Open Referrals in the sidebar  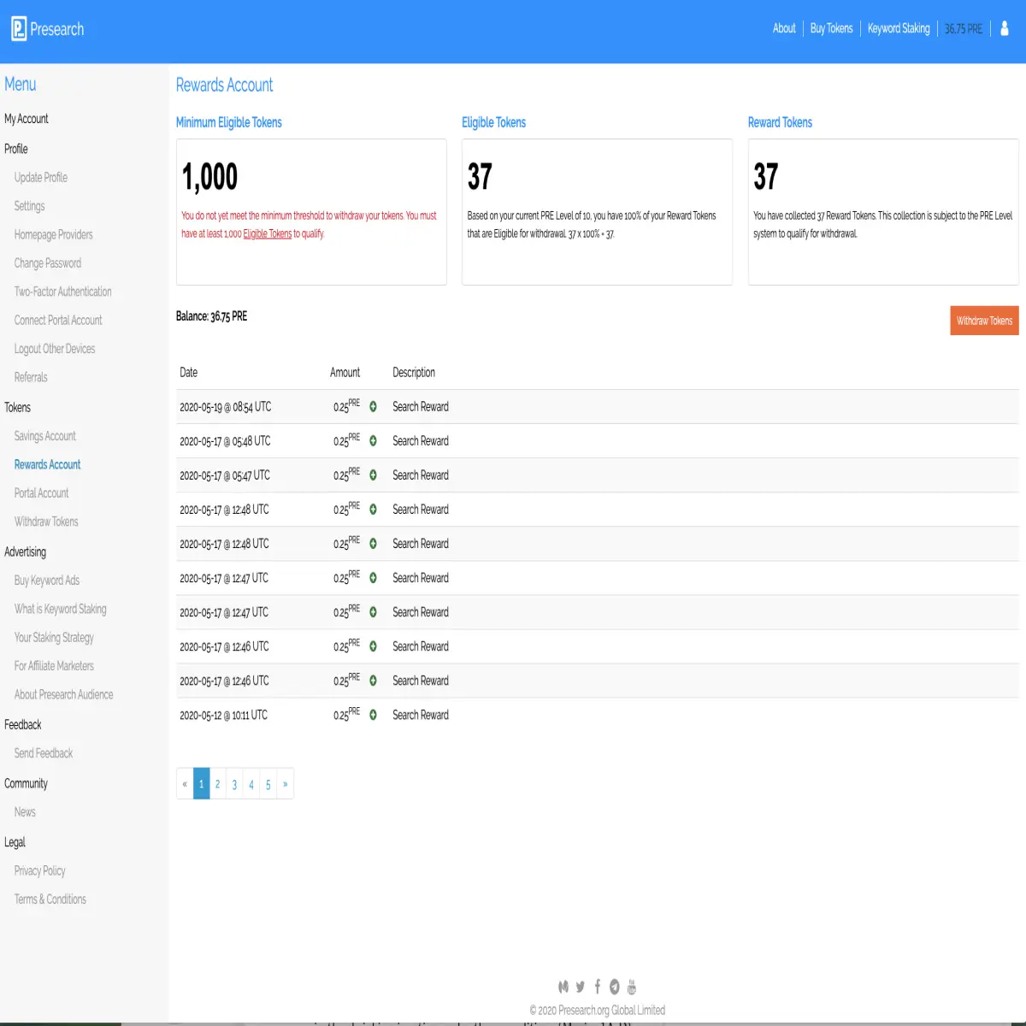click(31, 377)
